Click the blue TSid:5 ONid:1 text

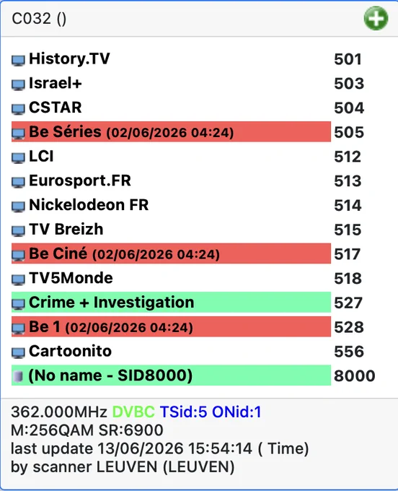[x=211, y=412]
